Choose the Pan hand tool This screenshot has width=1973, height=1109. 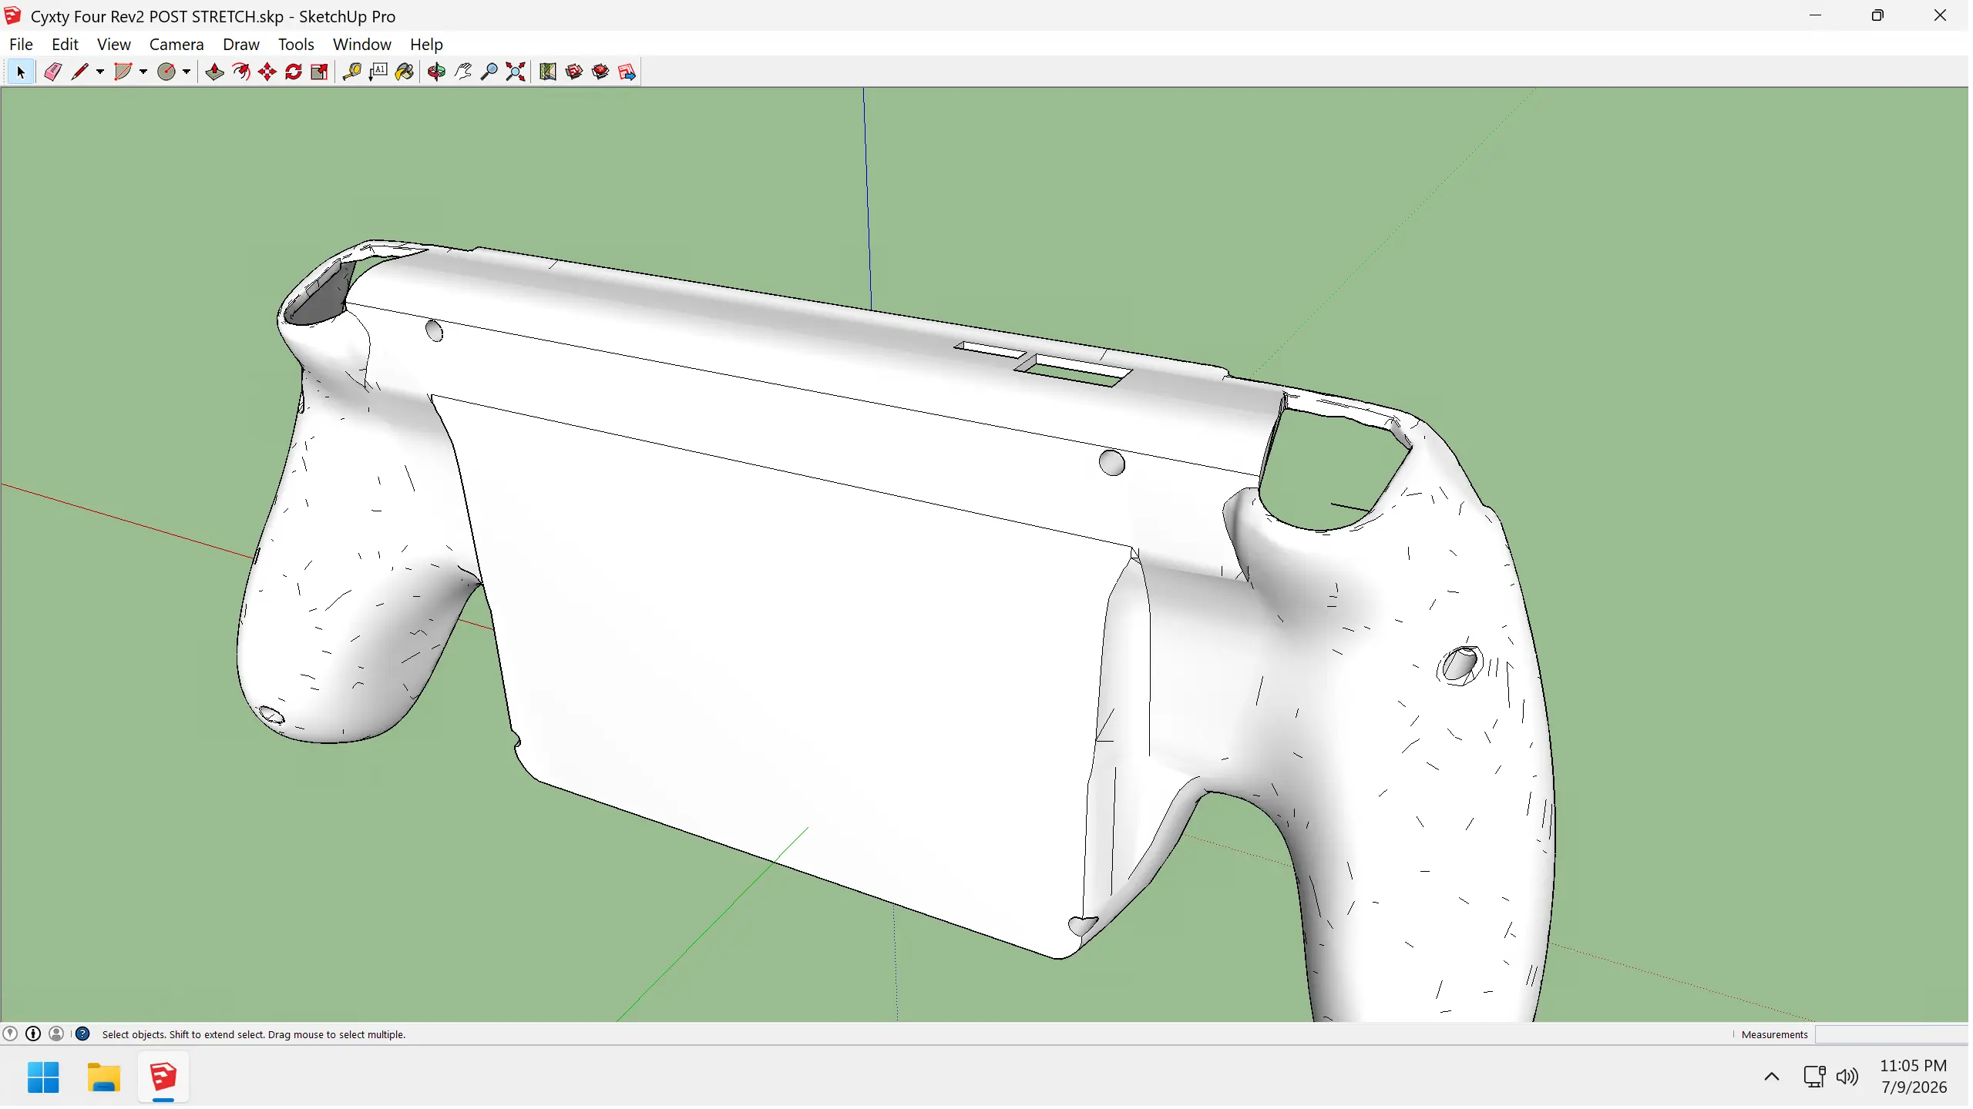pyautogui.click(x=462, y=72)
